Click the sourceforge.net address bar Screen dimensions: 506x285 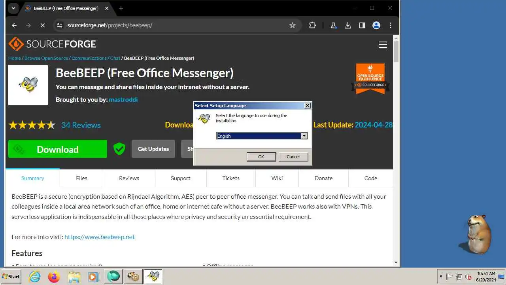point(176,25)
